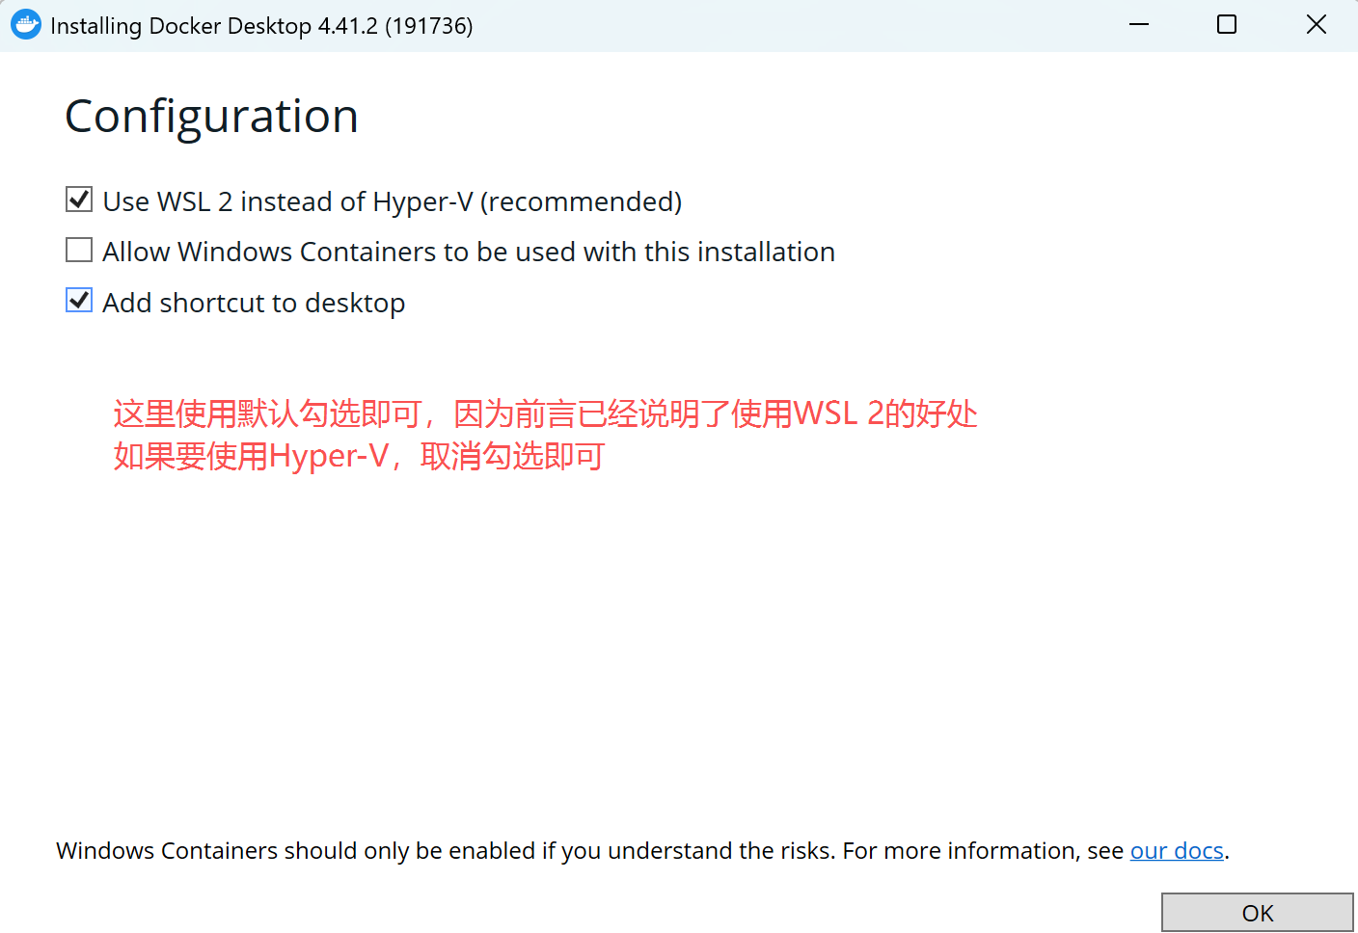The width and height of the screenshot is (1358, 933).
Task: Maximize the Docker installer window
Action: coord(1227,25)
